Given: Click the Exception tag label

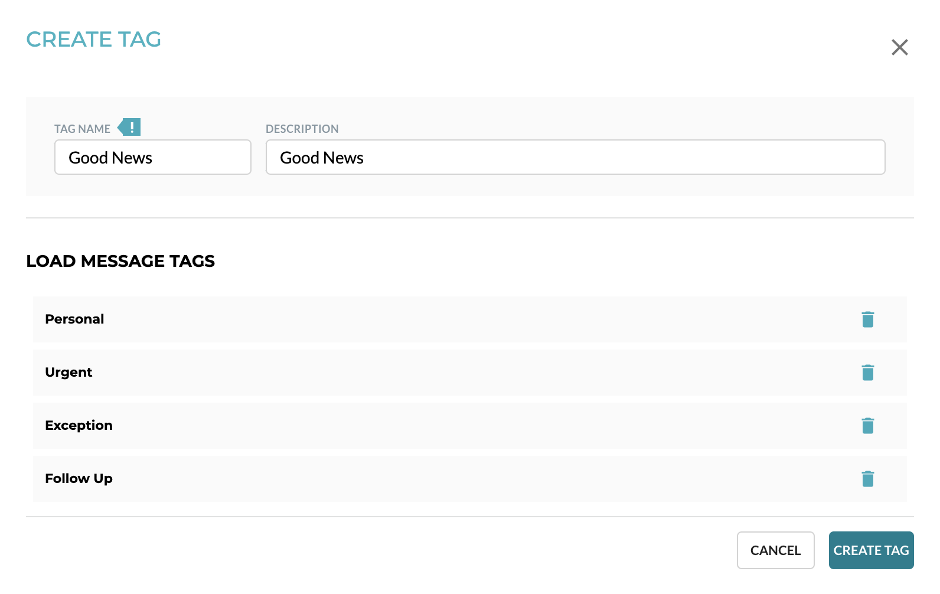Looking at the screenshot, I should click(x=79, y=426).
